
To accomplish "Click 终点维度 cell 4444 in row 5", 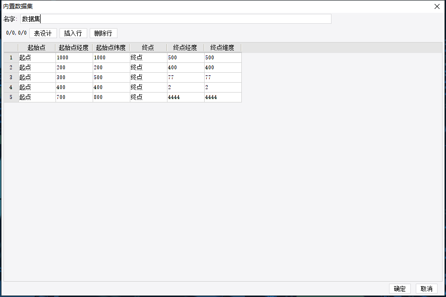I will (223, 97).
